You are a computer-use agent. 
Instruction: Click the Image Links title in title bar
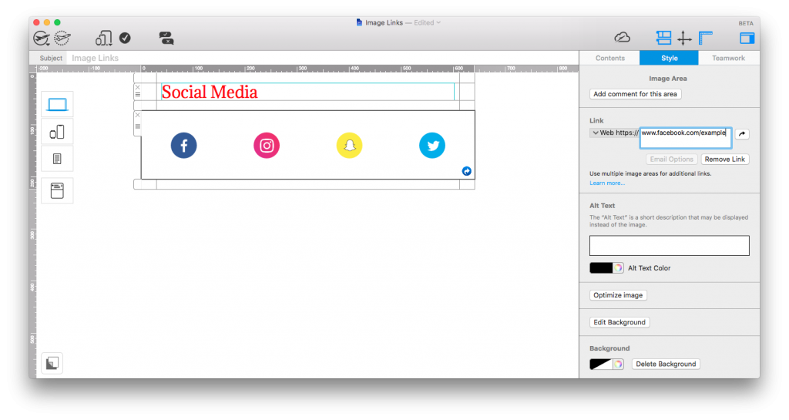[x=384, y=22]
